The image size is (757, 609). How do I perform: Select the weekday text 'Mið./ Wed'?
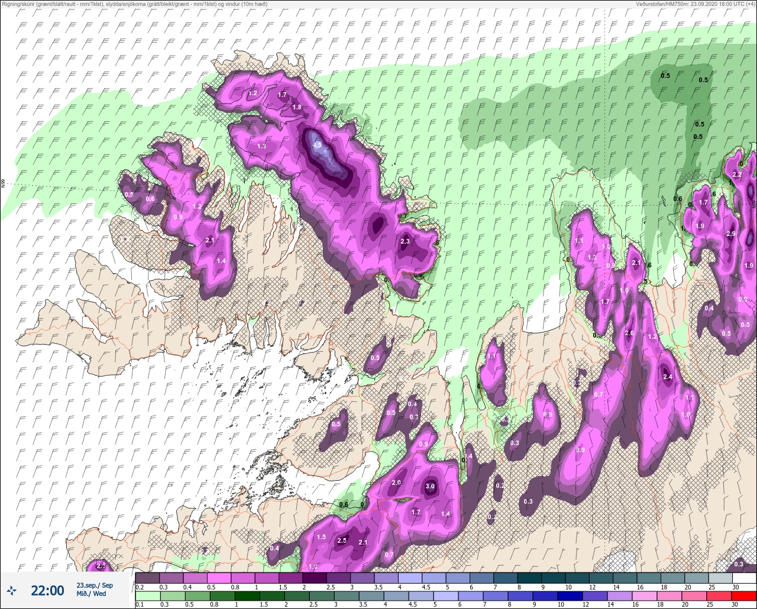91,594
